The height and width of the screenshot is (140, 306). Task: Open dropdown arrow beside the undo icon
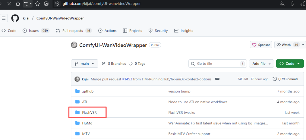[31, 4]
